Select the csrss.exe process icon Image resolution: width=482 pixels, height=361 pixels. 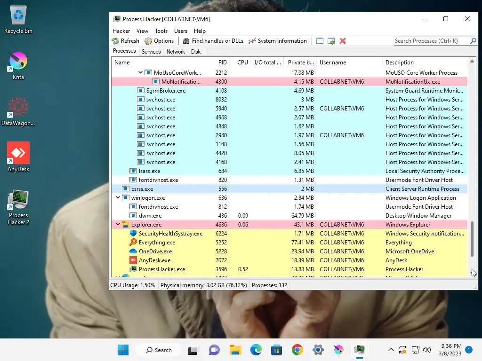(125, 189)
